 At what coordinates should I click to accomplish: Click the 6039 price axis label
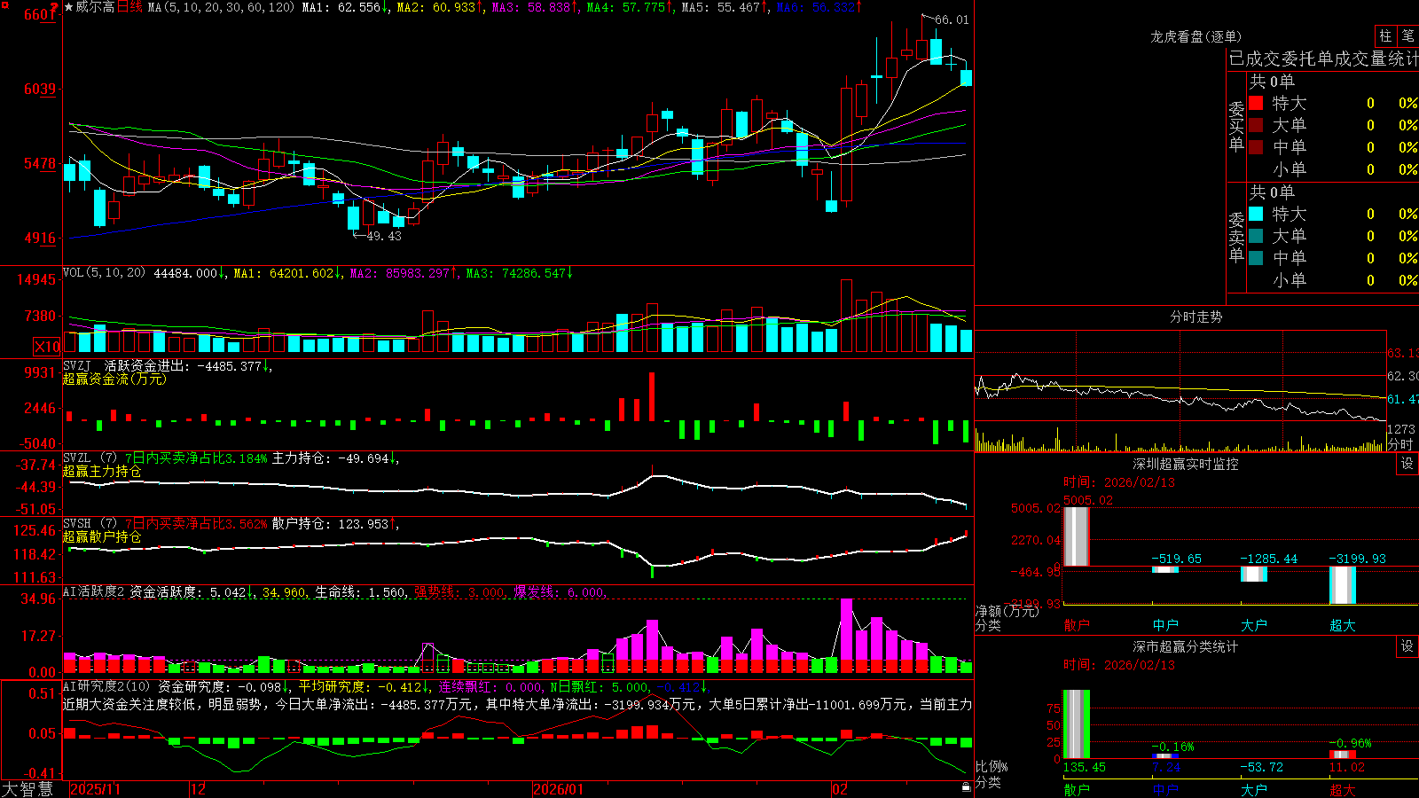pos(40,89)
